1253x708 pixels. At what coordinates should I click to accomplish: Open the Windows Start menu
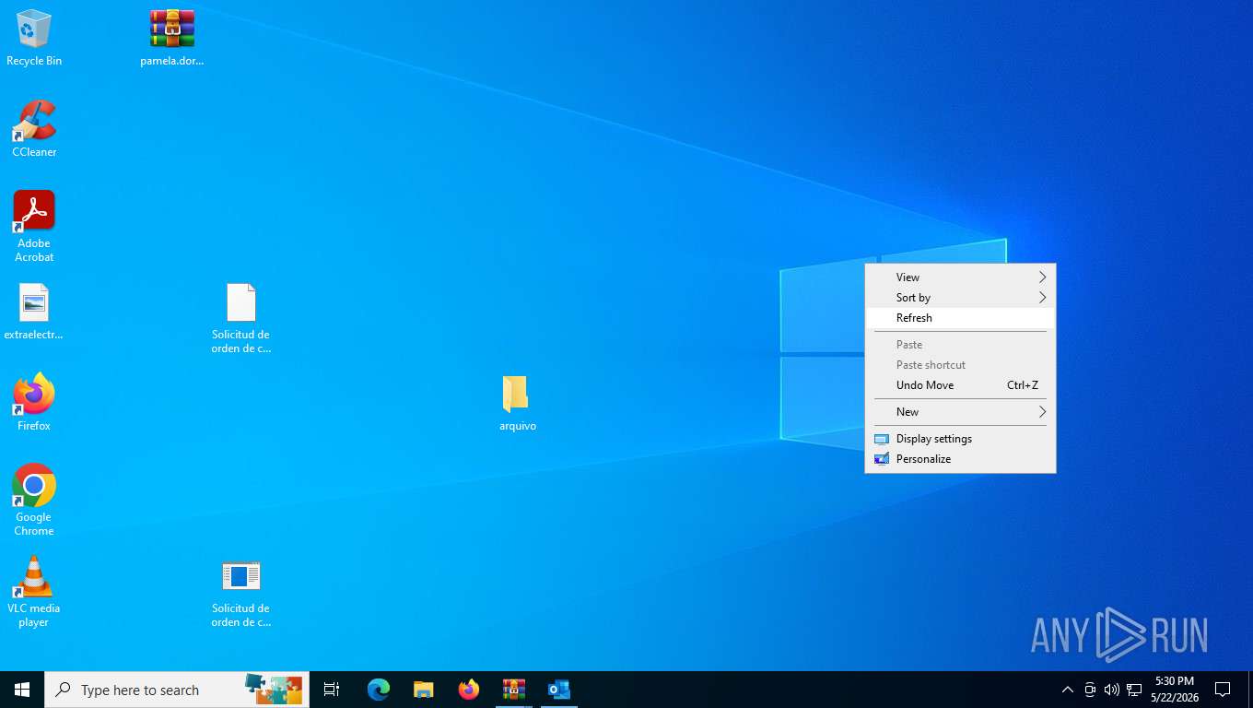[x=22, y=690]
